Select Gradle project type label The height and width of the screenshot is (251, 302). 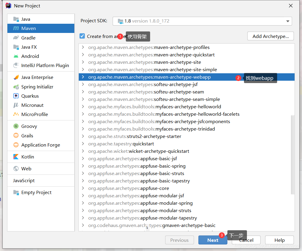click(x=28, y=38)
